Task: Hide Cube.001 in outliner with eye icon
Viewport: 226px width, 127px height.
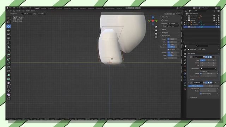Action: [x=216, y=27]
